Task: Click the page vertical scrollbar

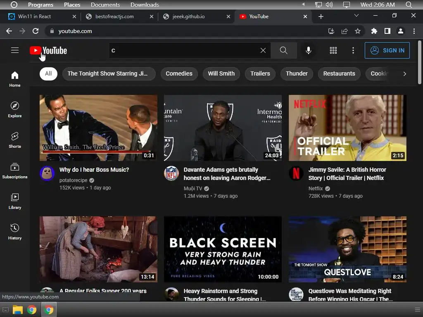Action: coord(420,63)
